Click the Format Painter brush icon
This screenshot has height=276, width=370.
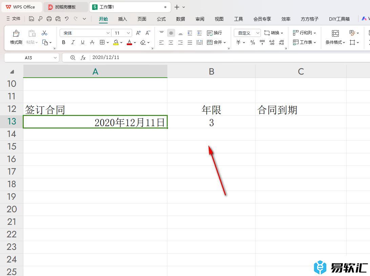(16, 33)
